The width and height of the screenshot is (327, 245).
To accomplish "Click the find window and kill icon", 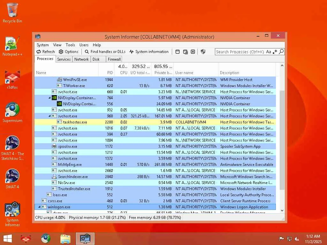I will (x=193, y=52).
